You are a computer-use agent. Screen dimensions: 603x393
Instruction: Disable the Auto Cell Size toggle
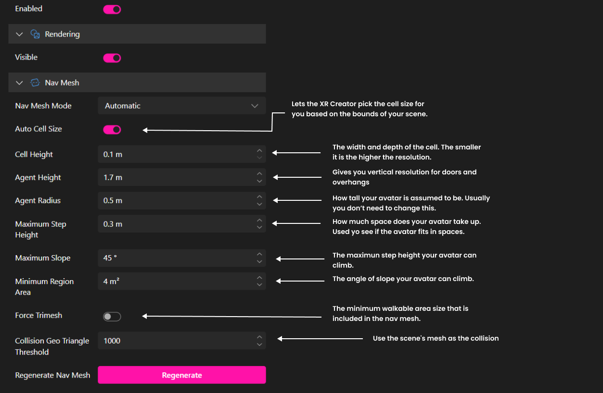(112, 130)
